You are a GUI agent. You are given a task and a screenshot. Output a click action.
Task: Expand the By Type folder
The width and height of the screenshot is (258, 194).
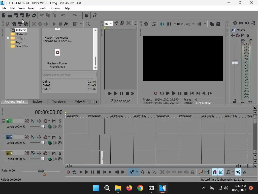(8, 38)
